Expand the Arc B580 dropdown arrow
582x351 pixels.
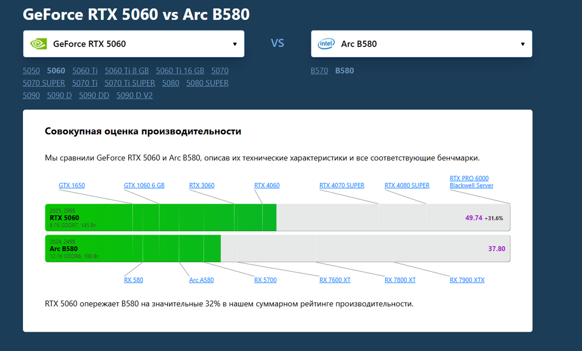[x=522, y=44]
